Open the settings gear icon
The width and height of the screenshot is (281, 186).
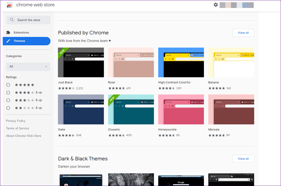pos(216,5)
